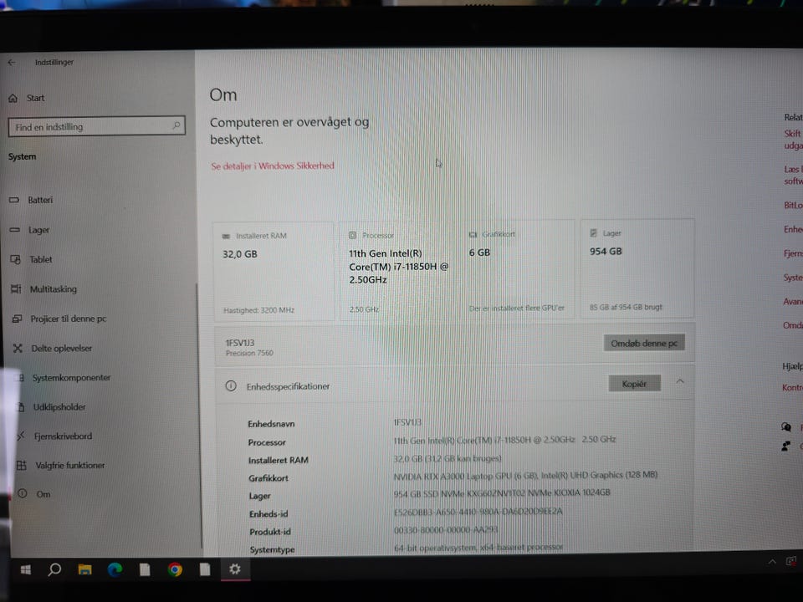Open the Multitasking settings page
The width and height of the screenshot is (803, 602).
tap(53, 289)
